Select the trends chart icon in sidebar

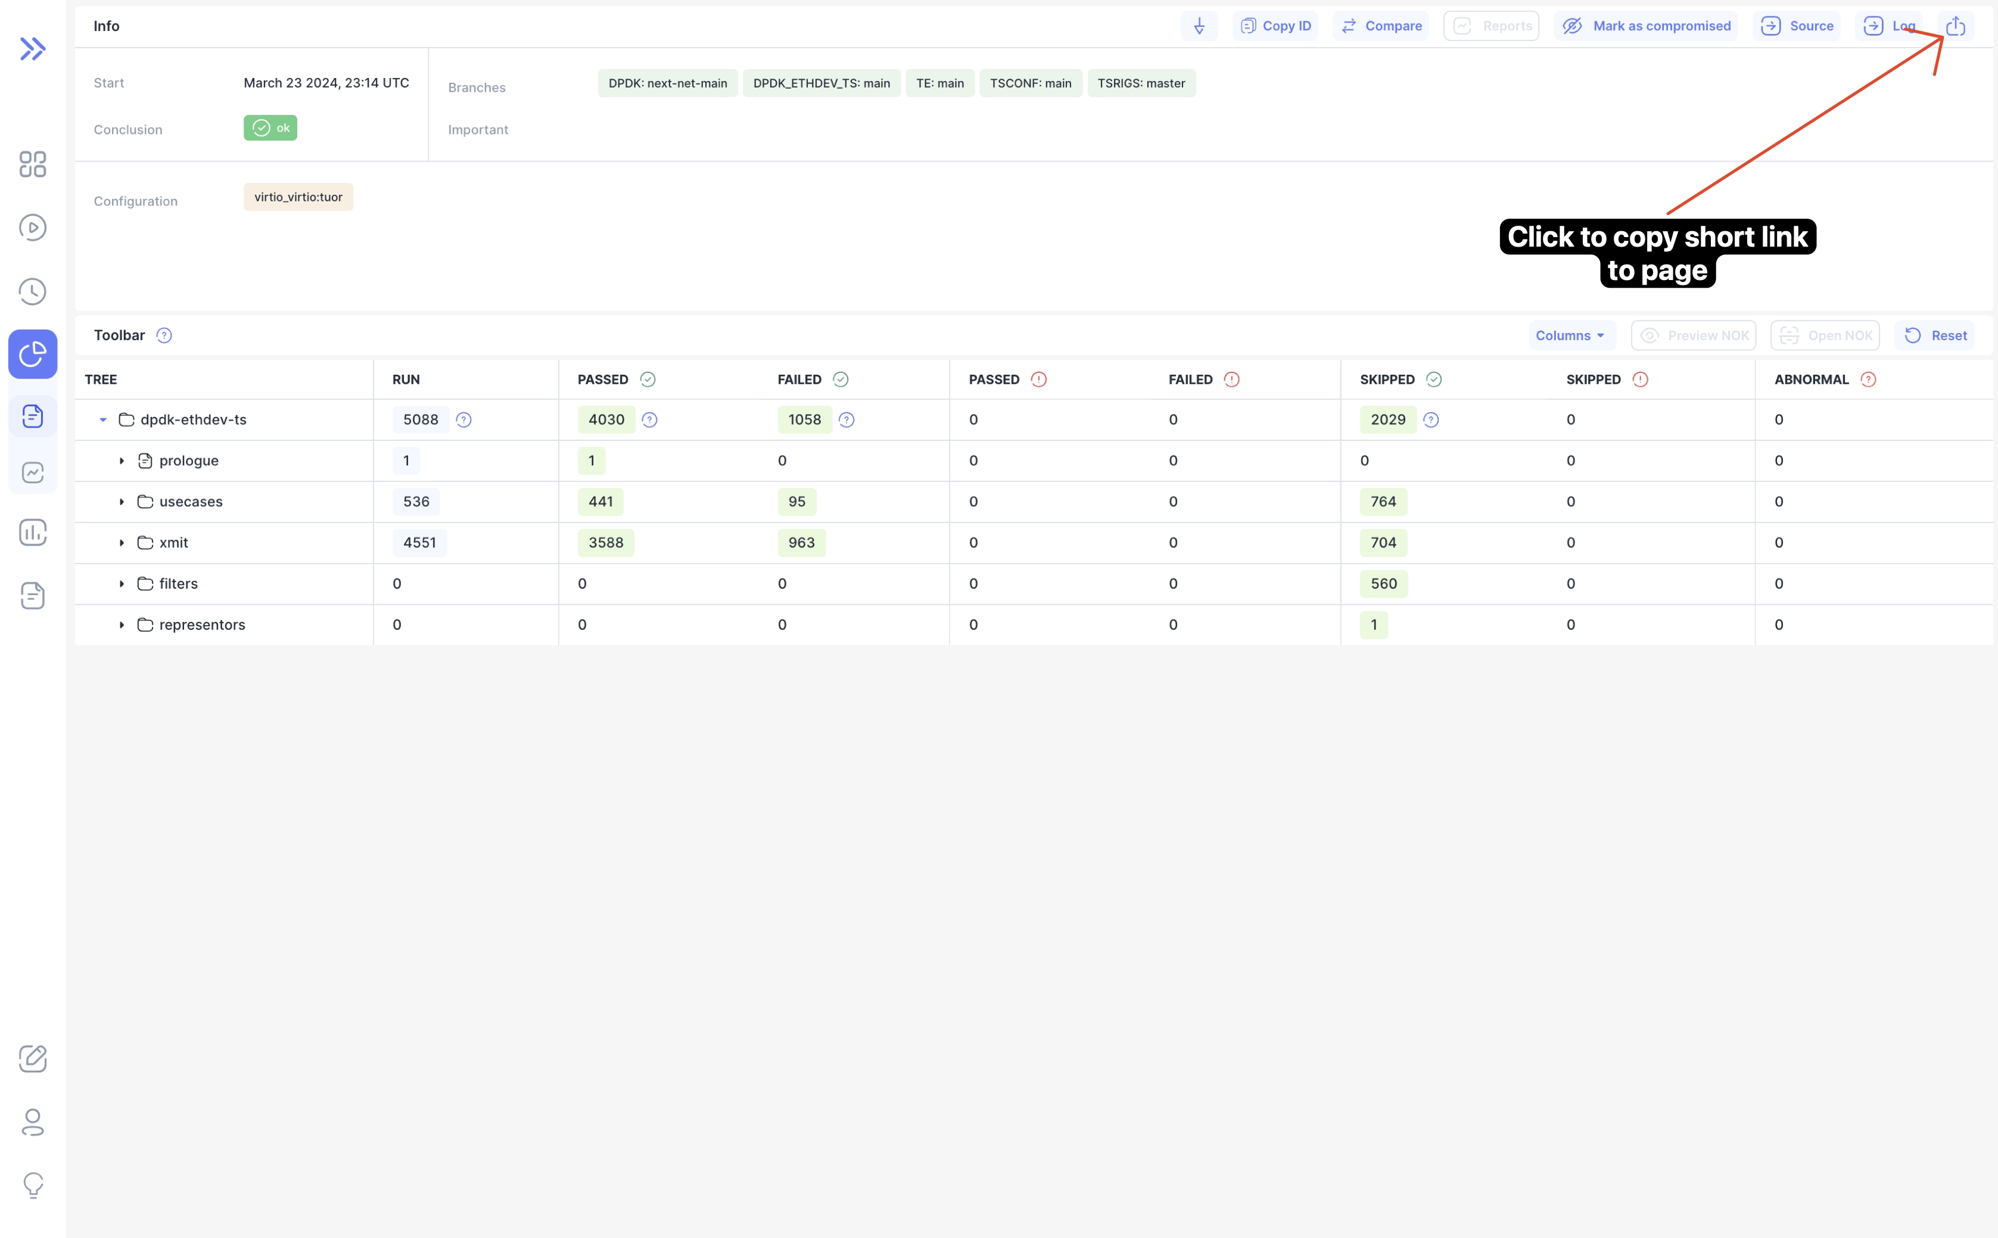pyautogui.click(x=33, y=472)
